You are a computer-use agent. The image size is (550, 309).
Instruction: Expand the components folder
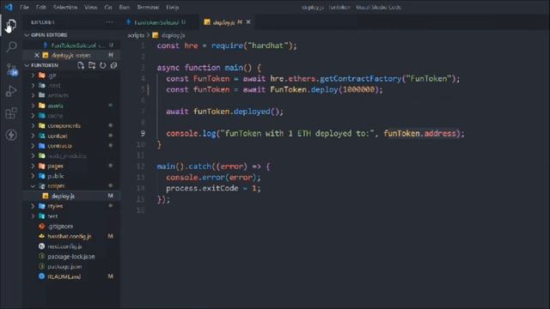pos(72,125)
